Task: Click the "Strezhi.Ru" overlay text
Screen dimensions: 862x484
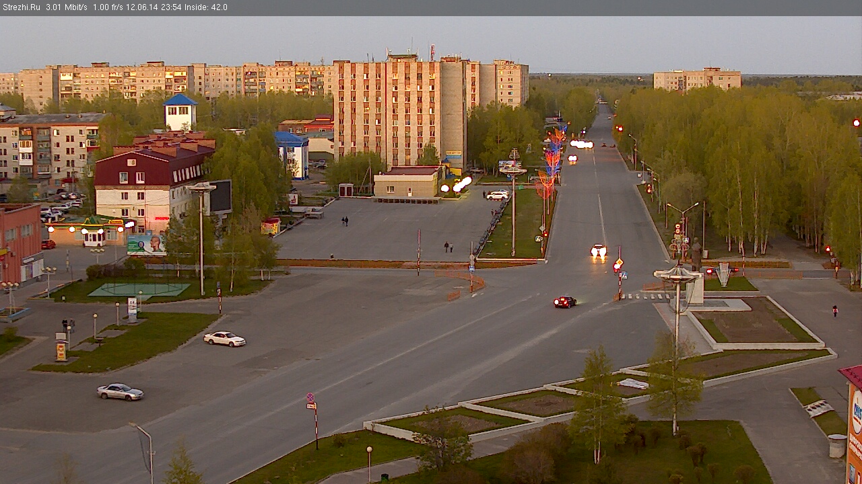Action: tap(21, 7)
